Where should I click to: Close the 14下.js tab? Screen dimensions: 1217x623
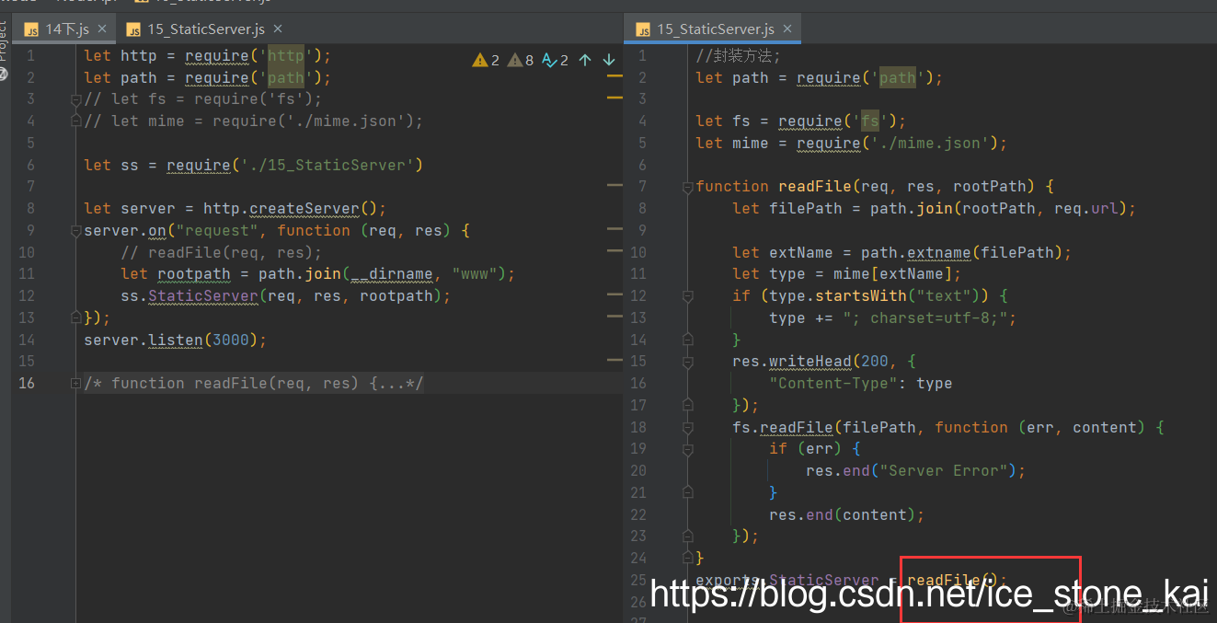click(102, 29)
